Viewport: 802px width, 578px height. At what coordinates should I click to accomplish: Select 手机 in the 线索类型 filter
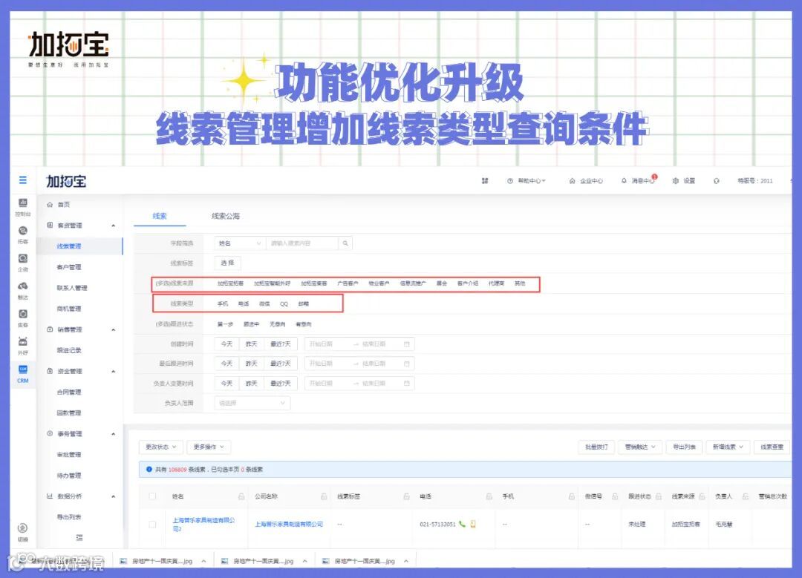(x=223, y=303)
